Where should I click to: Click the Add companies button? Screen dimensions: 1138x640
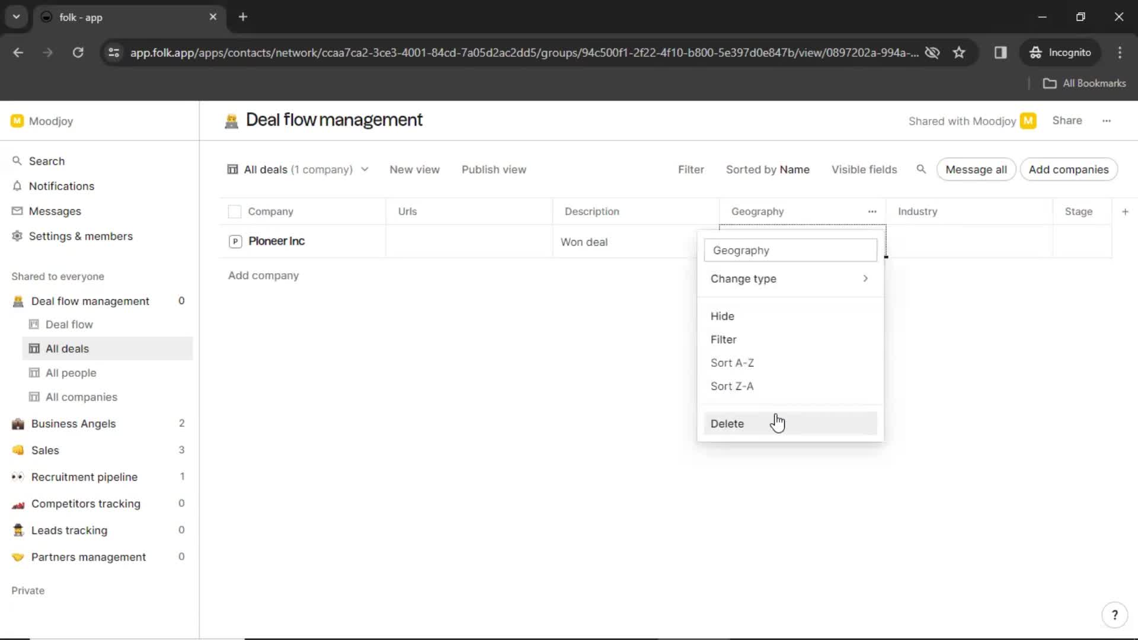[1069, 169]
